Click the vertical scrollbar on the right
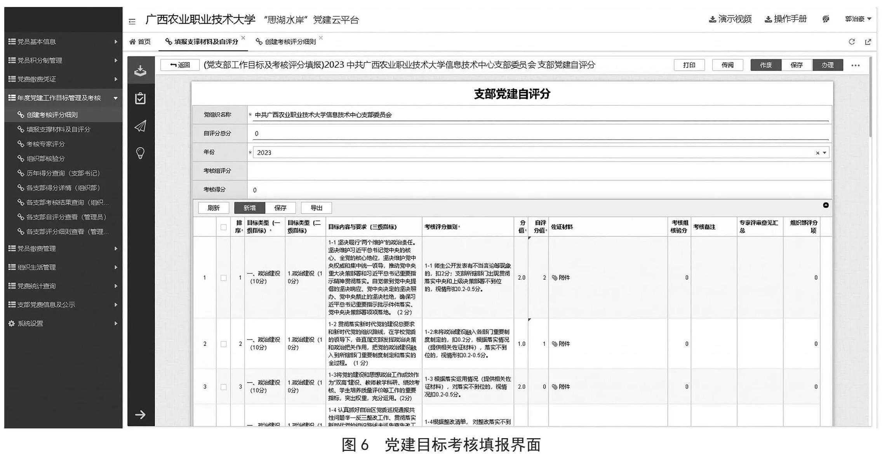Screen dimensions: 887x456 click(x=870, y=97)
